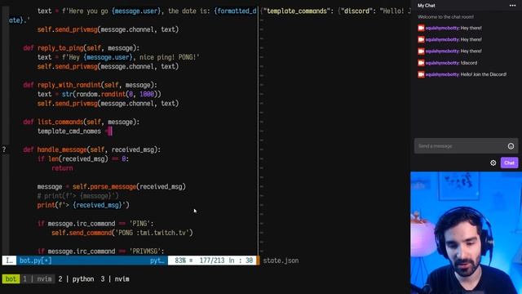Select the 'bot' tmux session label
This screenshot has height=294, width=522.
tap(11, 278)
